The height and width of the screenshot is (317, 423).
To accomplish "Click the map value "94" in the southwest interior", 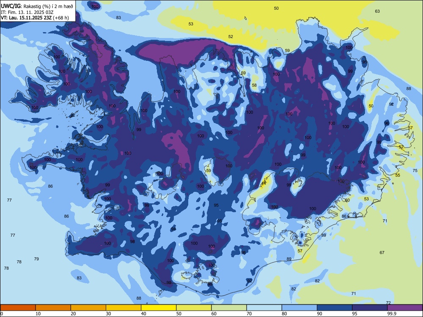I will (x=173, y=229).
